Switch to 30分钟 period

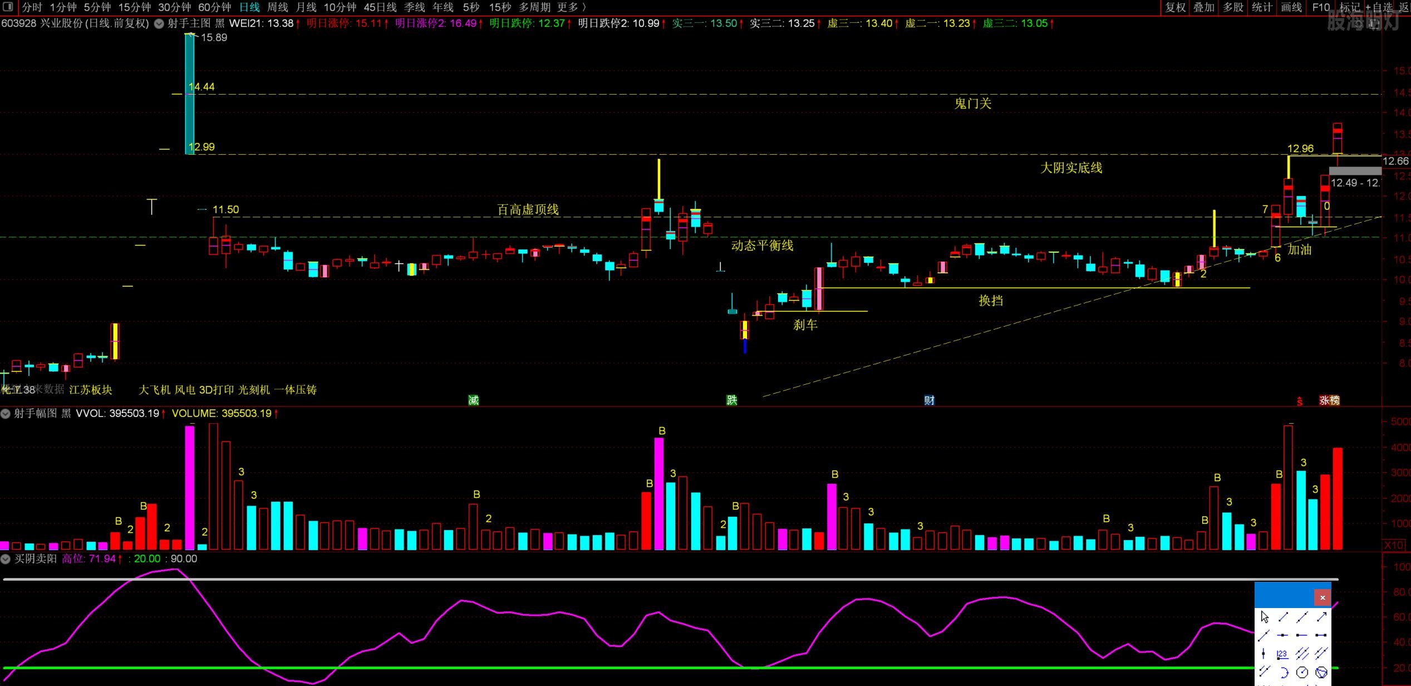(x=175, y=7)
